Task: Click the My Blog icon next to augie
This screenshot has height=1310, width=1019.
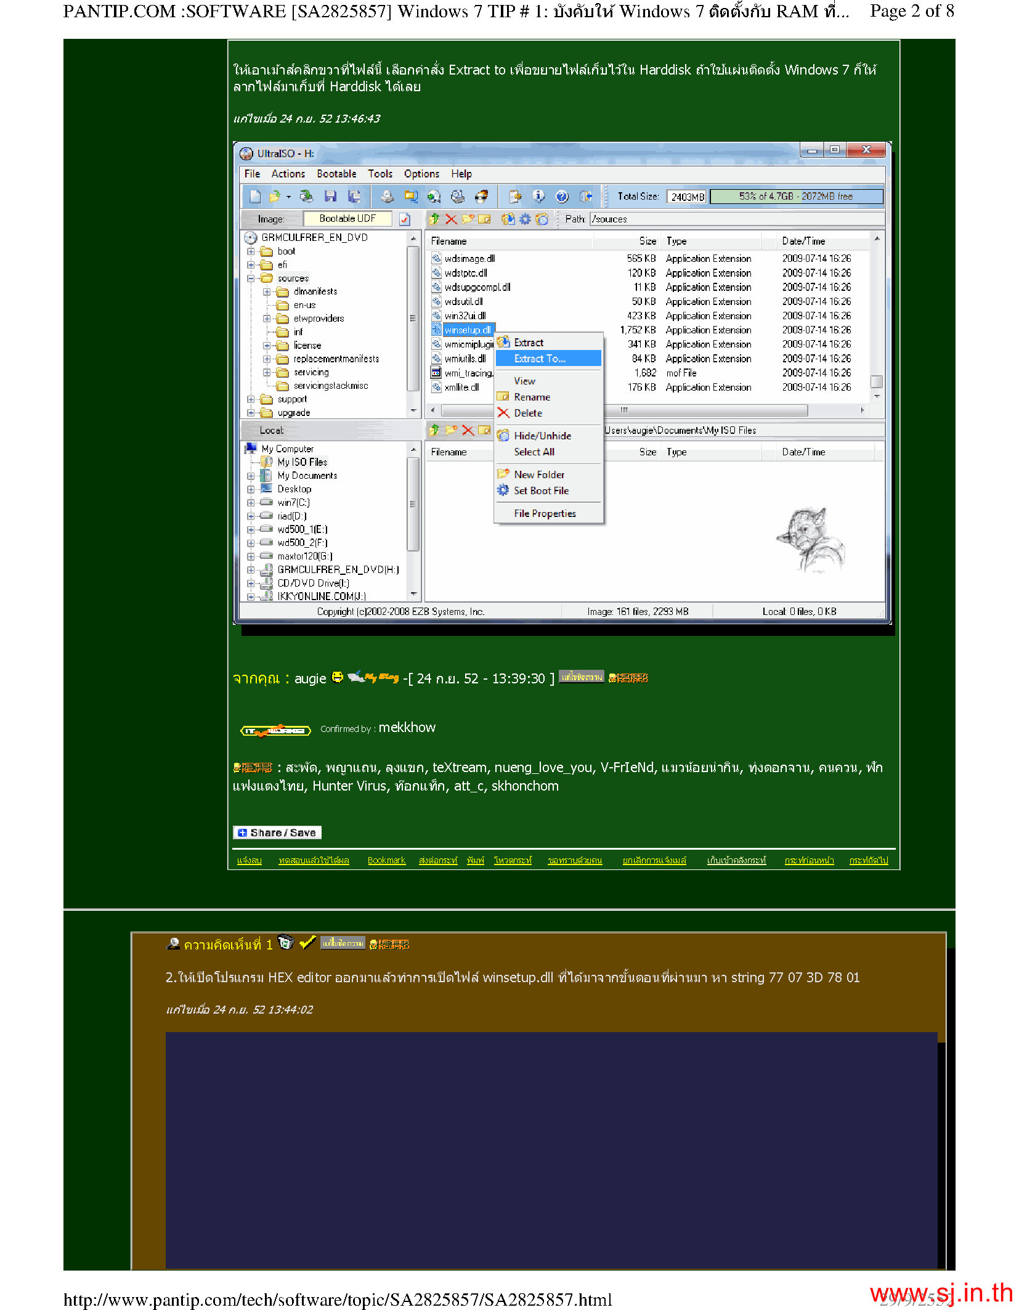Action: coord(373,677)
